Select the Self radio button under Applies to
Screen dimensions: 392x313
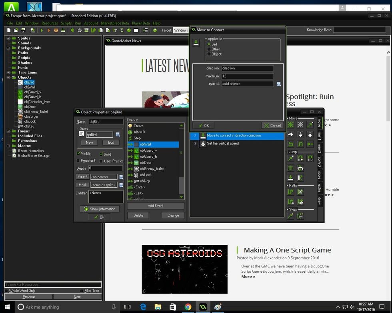click(x=208, y=44)
